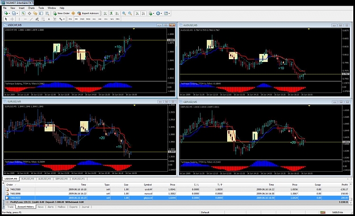Select order row with symbol usdchf
The width and height of the screenshot is (355, 216).
click(x=177, y=189)
